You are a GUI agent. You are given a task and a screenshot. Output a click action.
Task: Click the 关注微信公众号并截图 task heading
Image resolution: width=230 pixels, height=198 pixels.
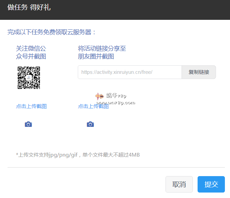(x=31, y=52)
